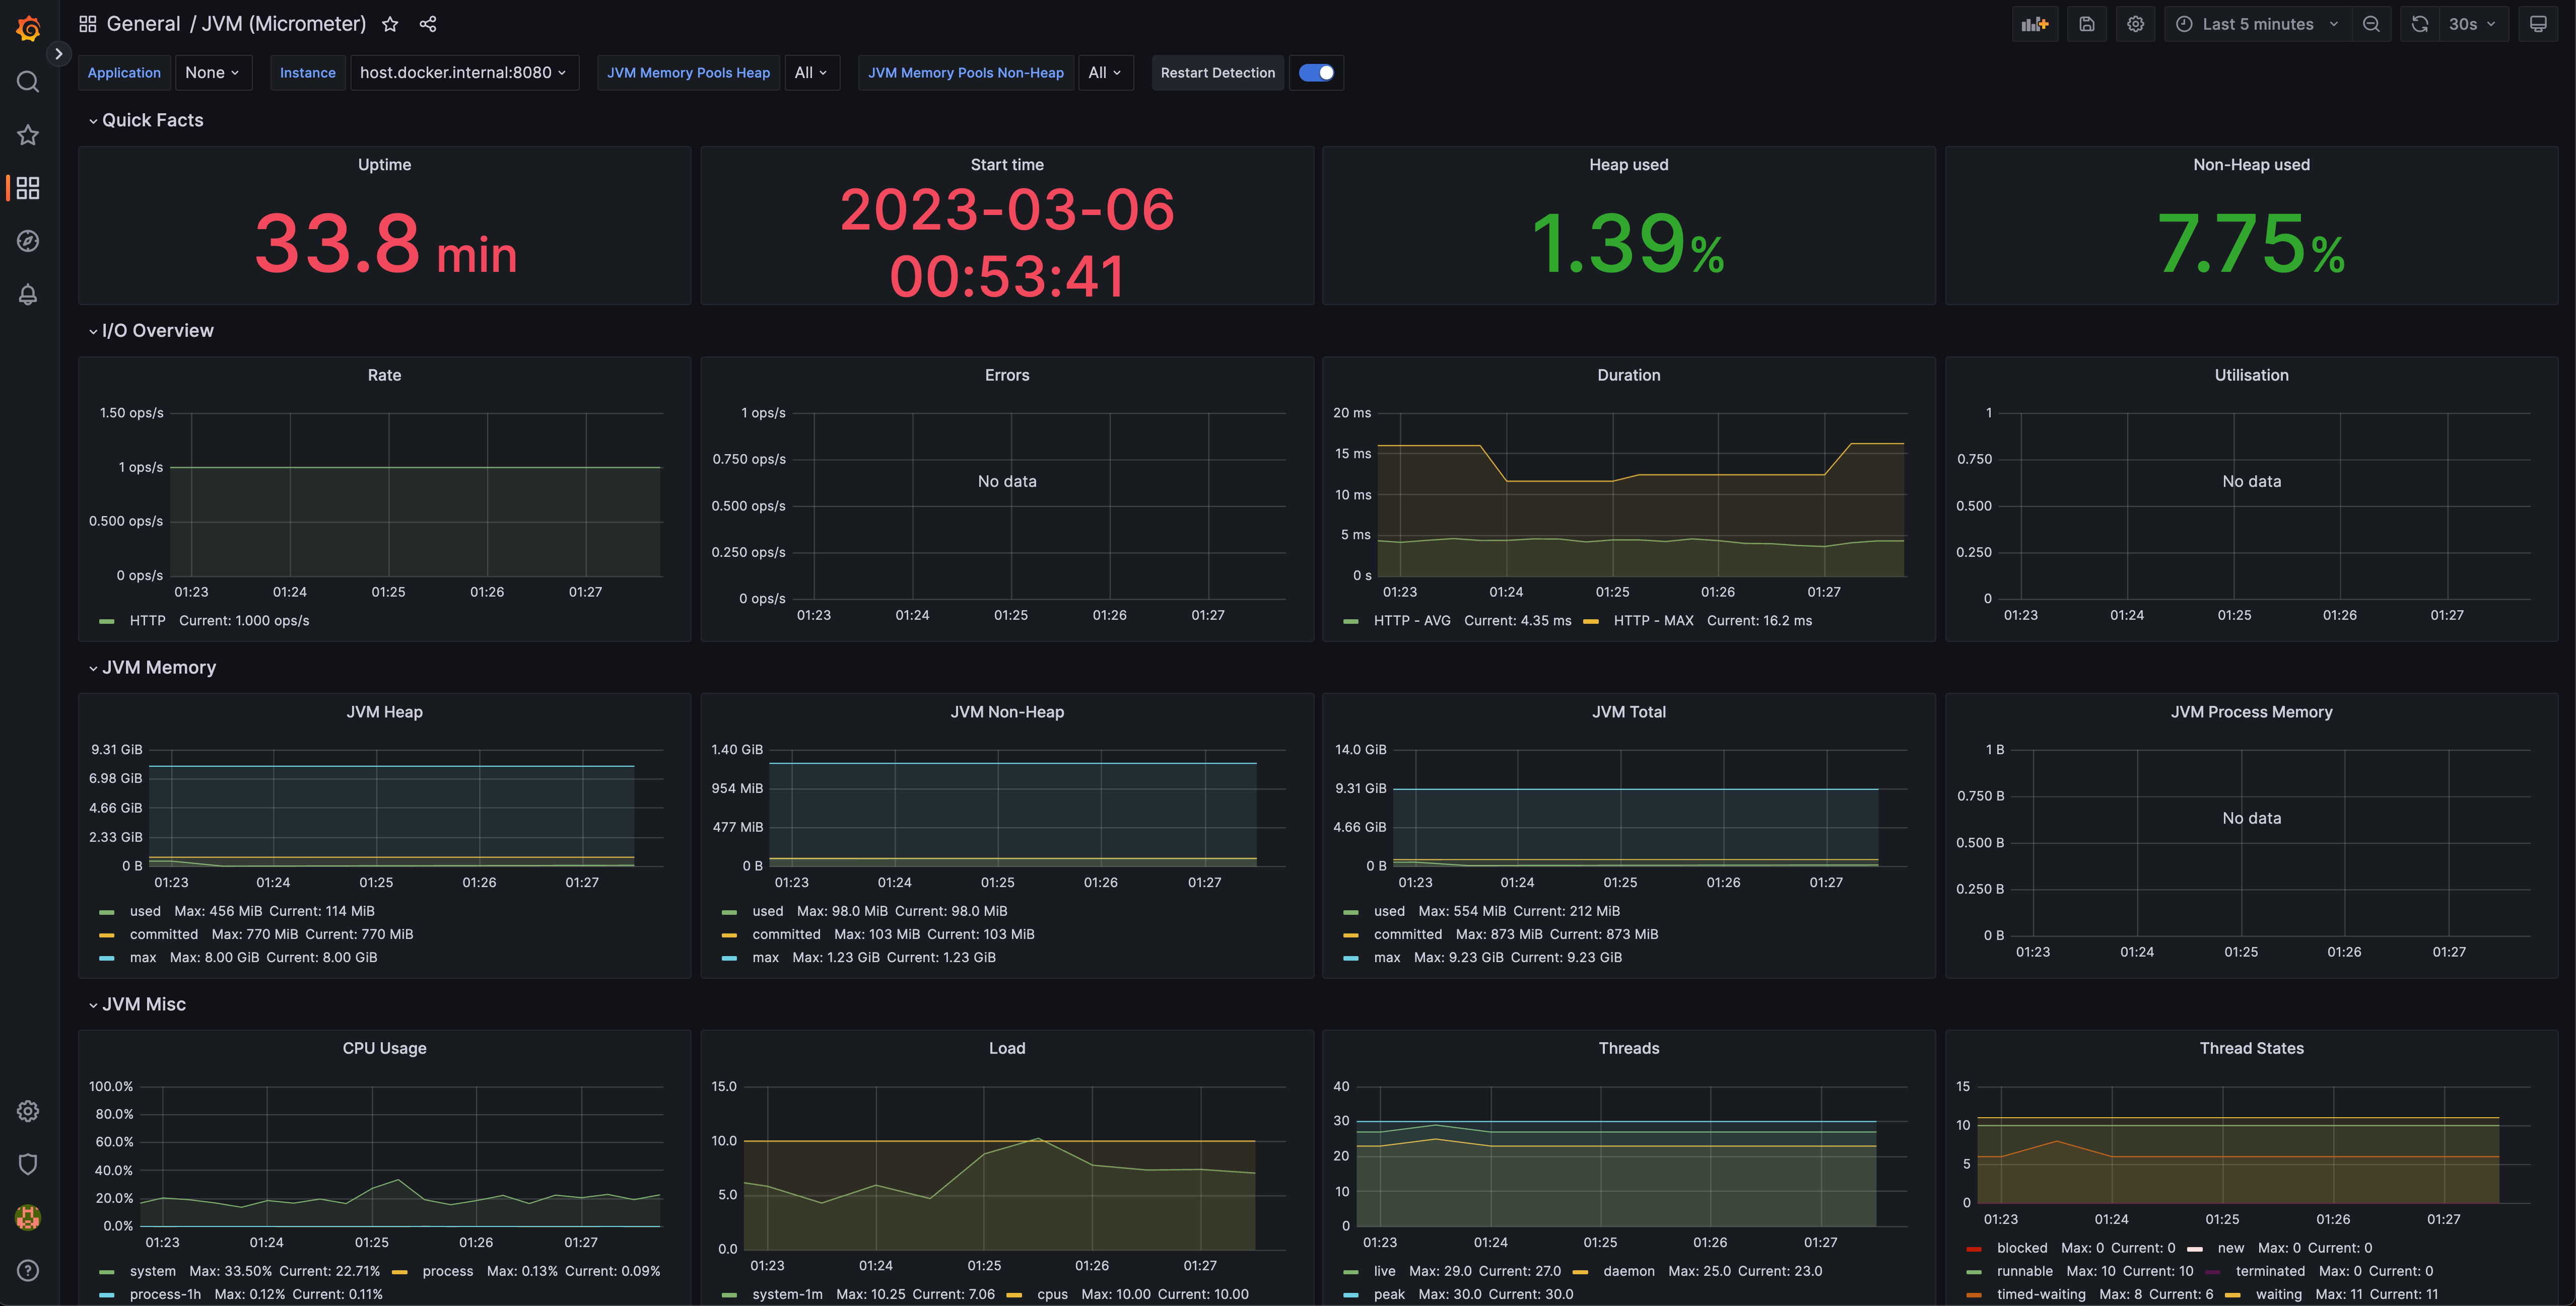Open the Last 5 minutes time picker
The height and width of the screenshot is (1306, 2576).
click(x=2257, y=24)
